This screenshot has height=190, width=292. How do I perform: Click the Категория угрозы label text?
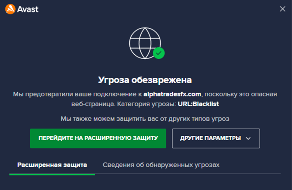146,104
